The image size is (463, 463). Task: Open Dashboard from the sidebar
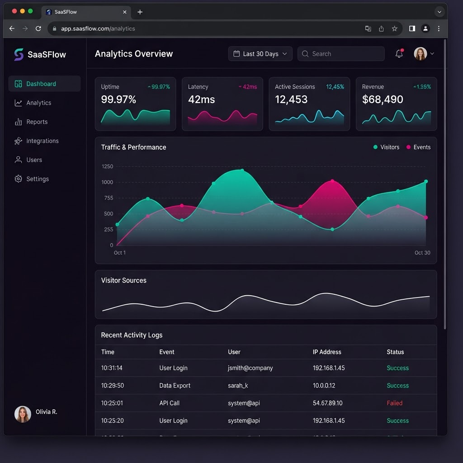click(x=44, y=84)
